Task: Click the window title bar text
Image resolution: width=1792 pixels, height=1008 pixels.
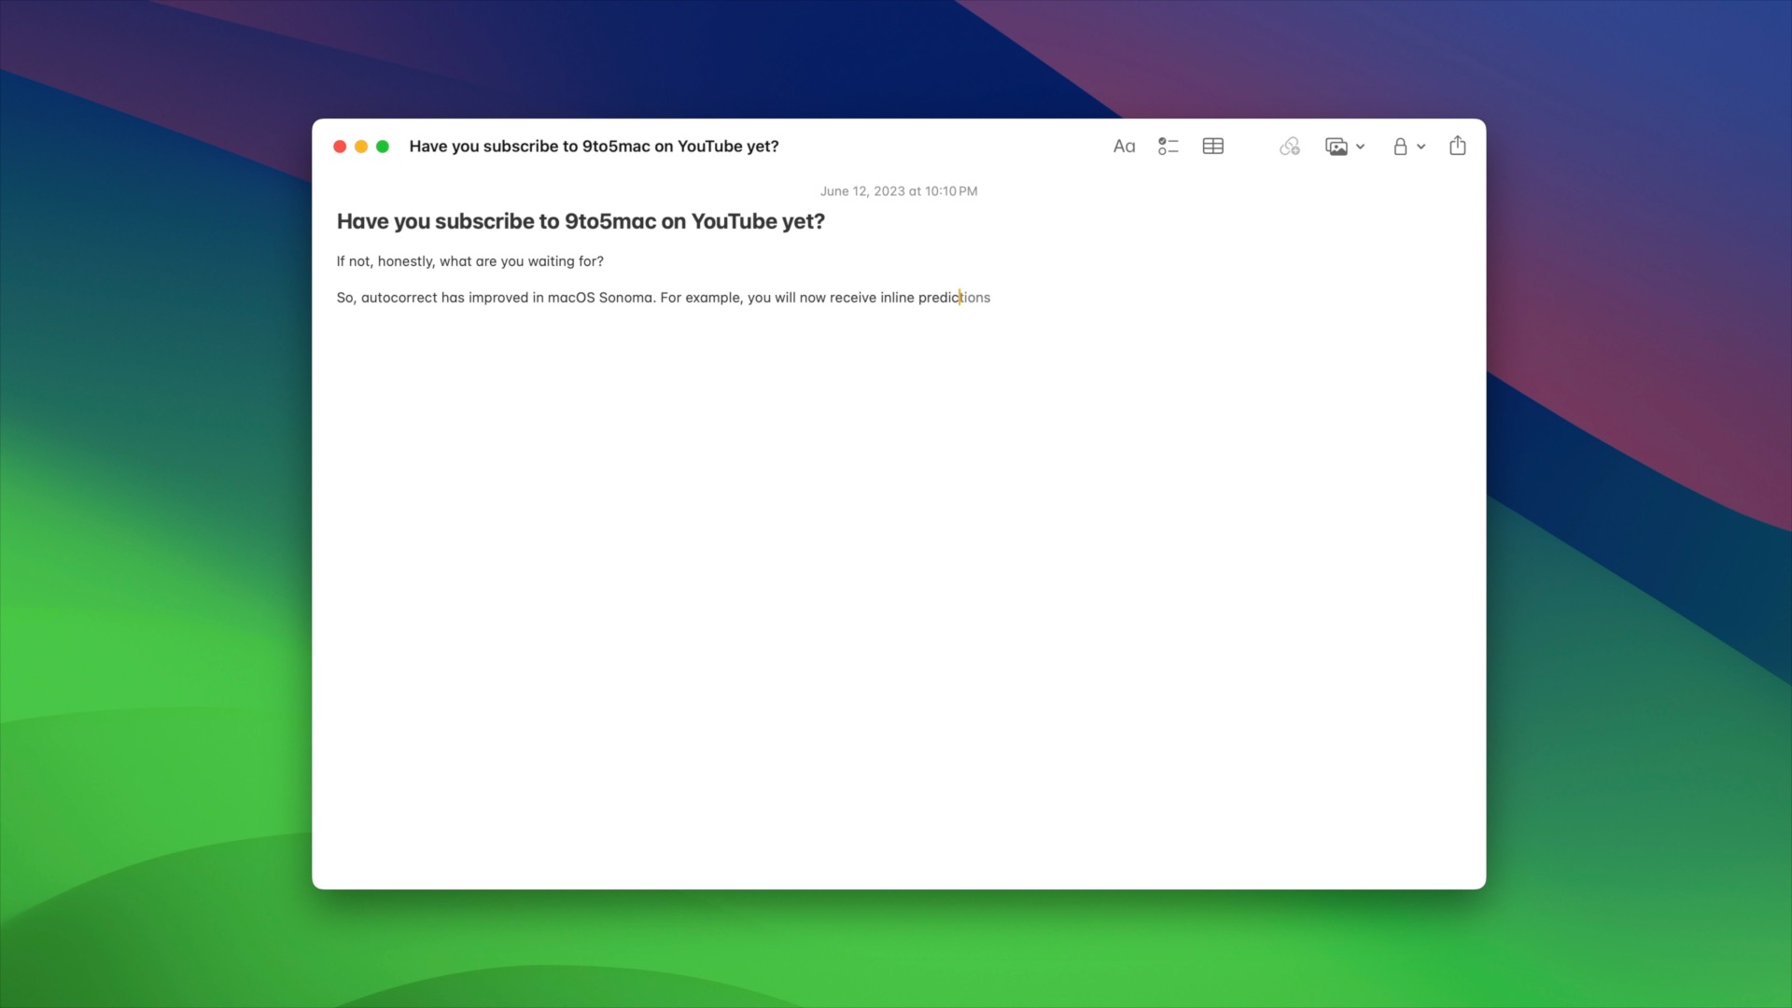Action: click(x=594, y=147)
